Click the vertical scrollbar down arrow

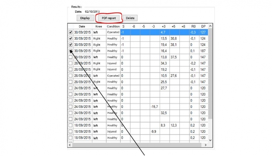pyautogui.click(x=210, y=140)
